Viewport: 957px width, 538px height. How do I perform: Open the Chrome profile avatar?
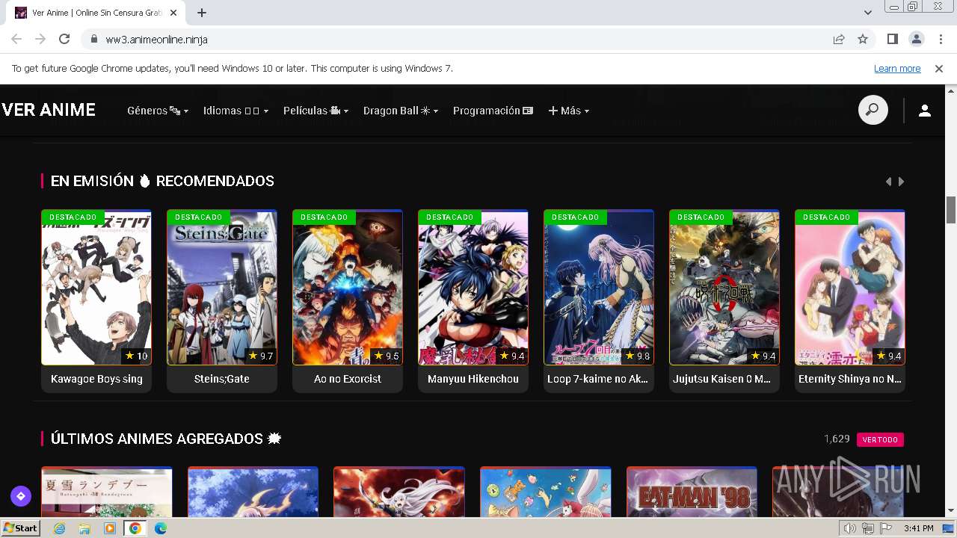[x=916, y=39]
